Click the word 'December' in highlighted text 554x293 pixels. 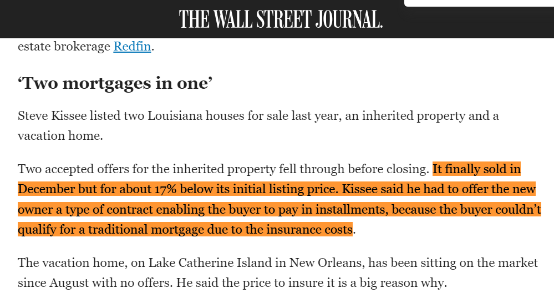[46, 189]
